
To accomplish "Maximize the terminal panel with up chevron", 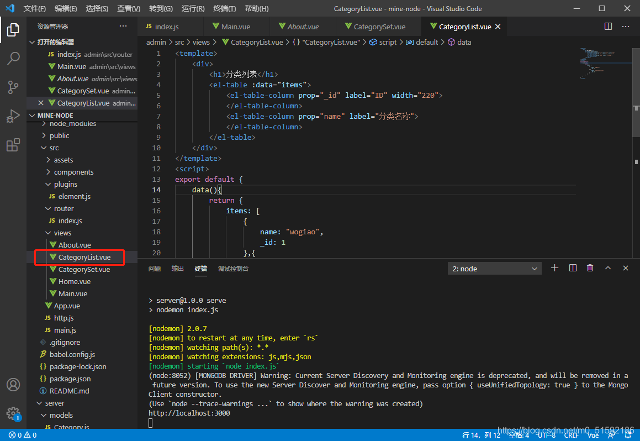I will click(x=608, y=268).
